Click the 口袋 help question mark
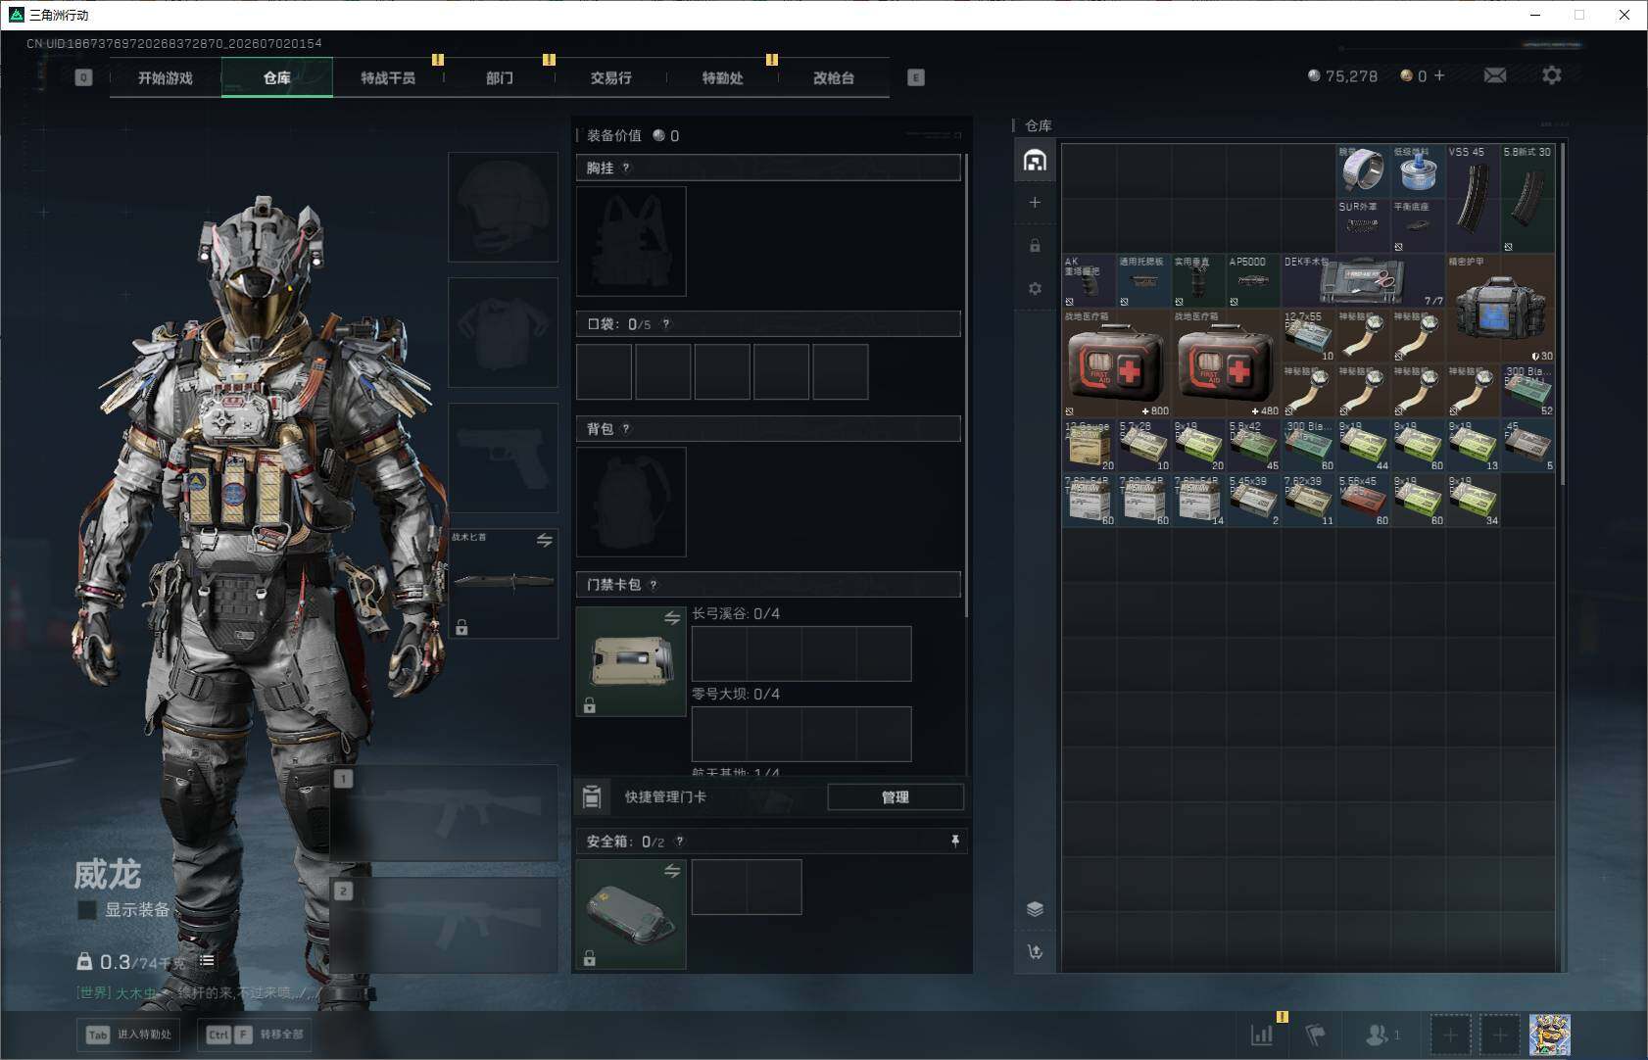 coord(666,324)
